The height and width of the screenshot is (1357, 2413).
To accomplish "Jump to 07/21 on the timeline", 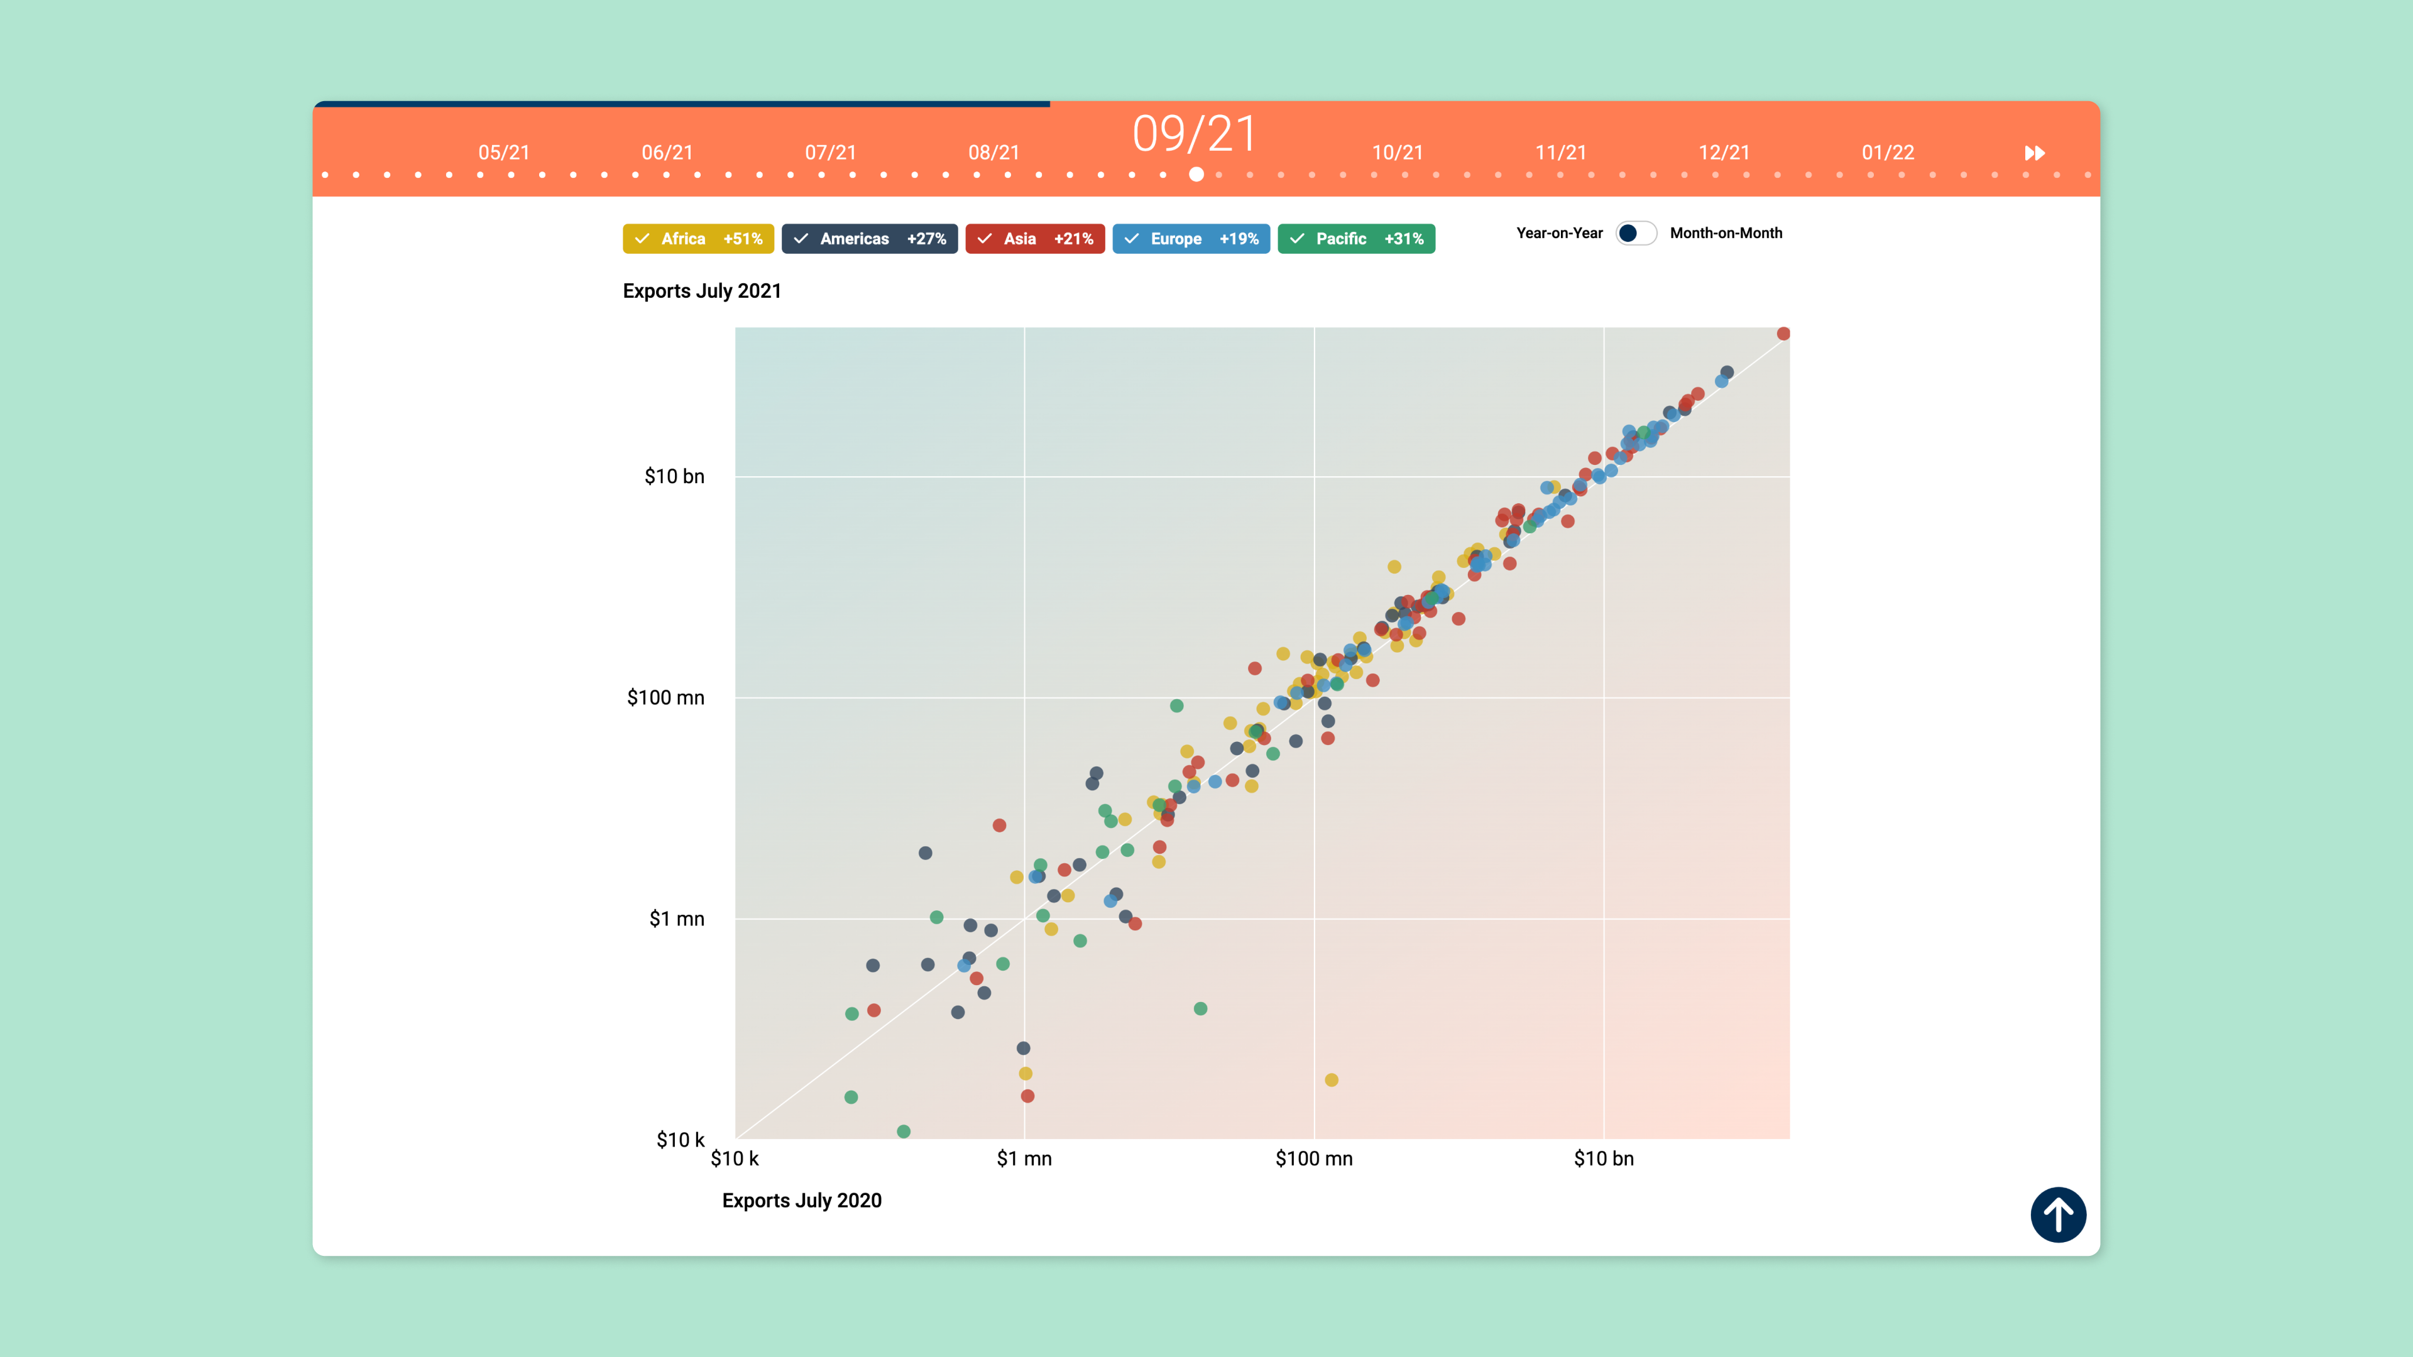I will (831, 153).
